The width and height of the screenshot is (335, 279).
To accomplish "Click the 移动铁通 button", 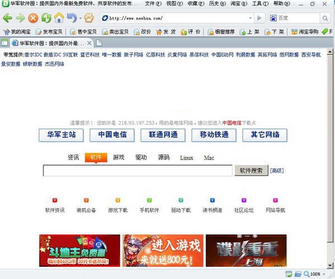I will 214,134.
